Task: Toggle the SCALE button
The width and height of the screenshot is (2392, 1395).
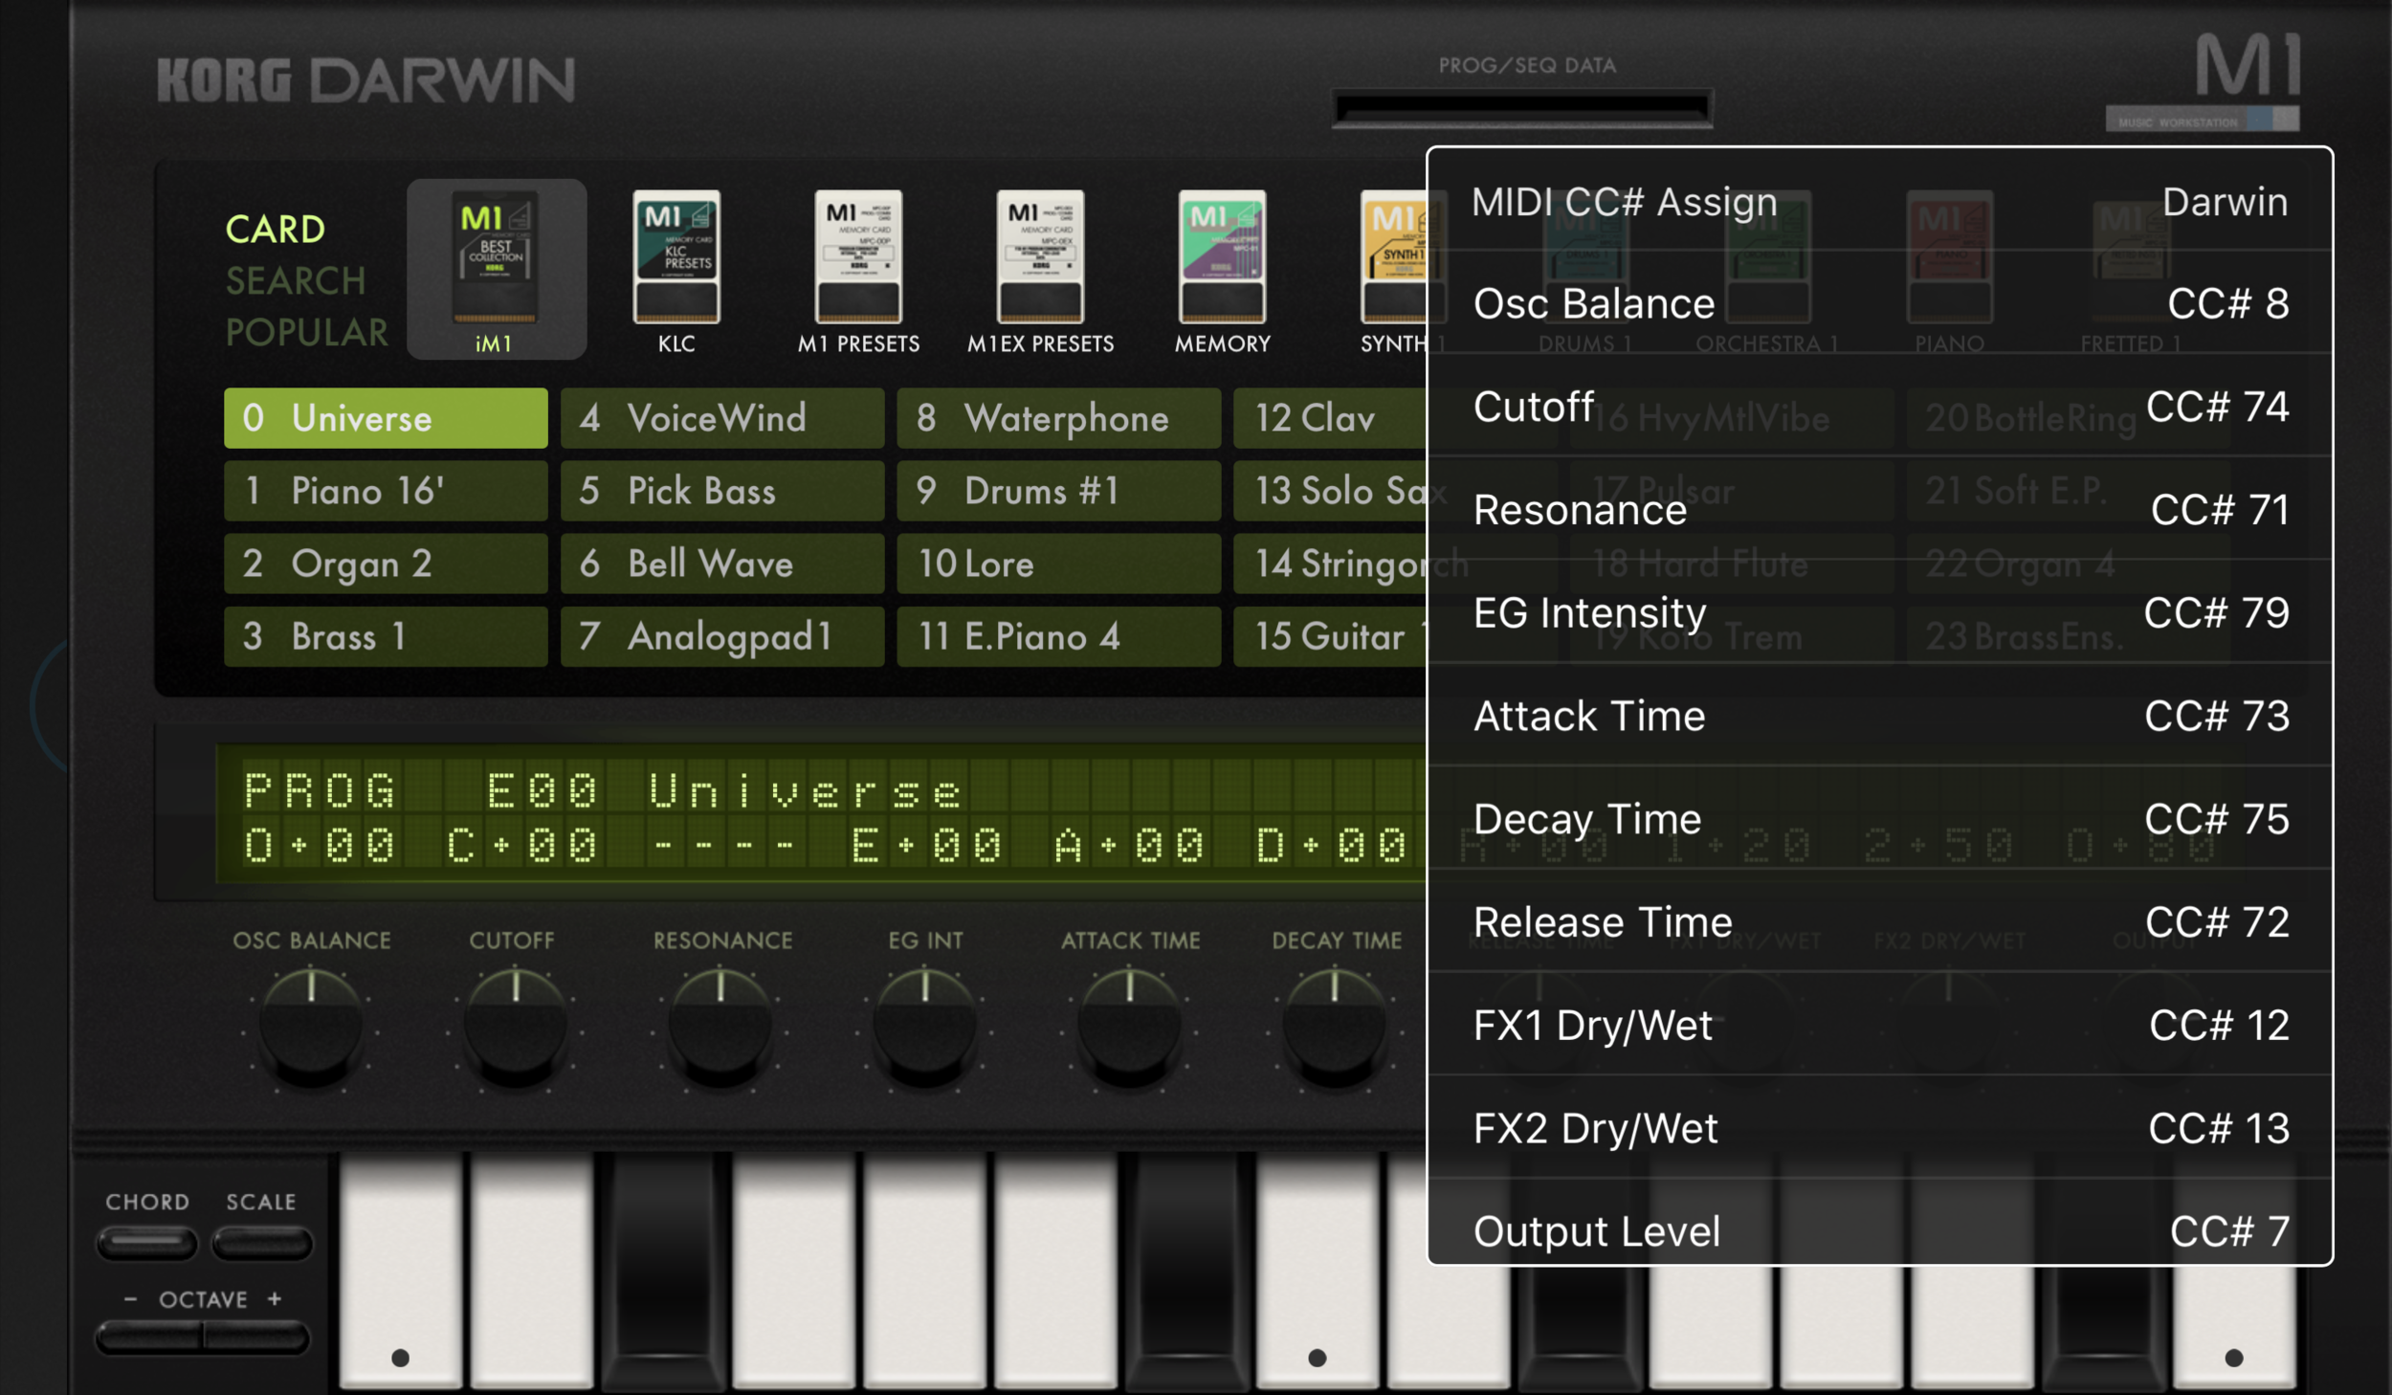Action: pos(261,1242)
